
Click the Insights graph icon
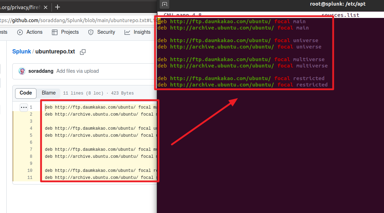click(127, 32)
